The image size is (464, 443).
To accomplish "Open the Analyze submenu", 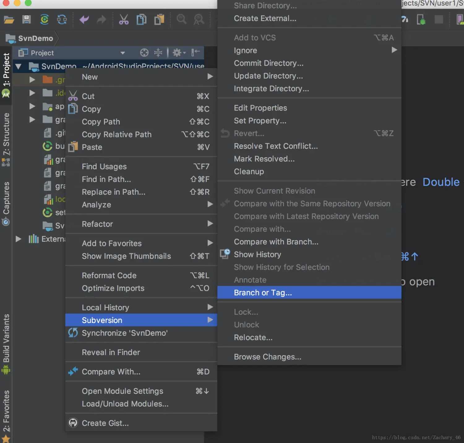I will (x=141, y=204).
